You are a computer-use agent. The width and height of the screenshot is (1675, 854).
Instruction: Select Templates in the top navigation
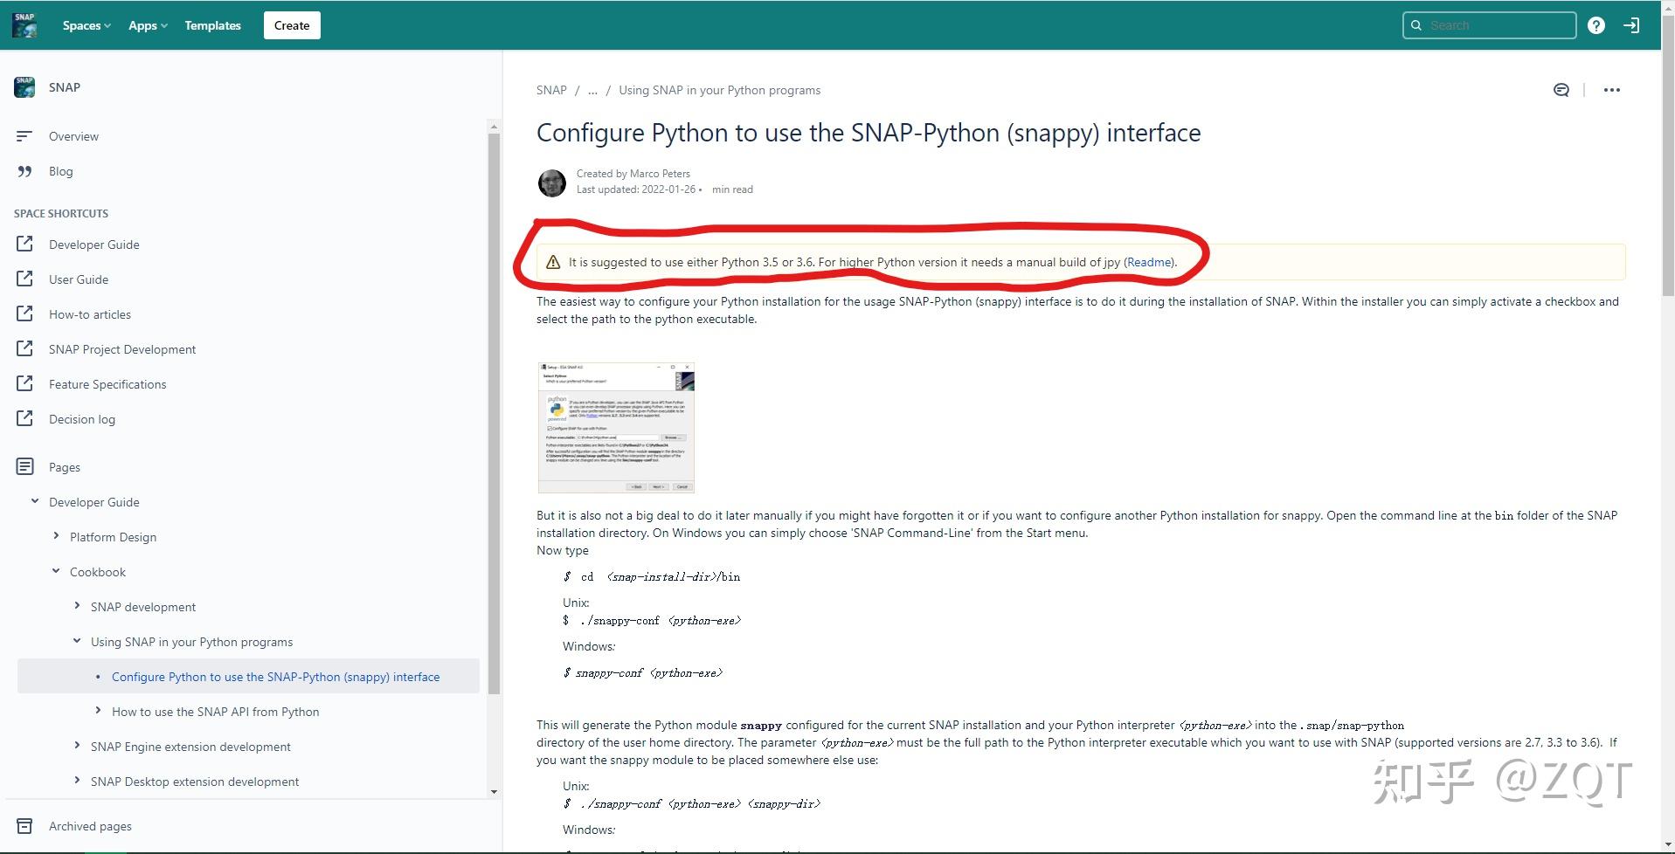coord(211,24)
